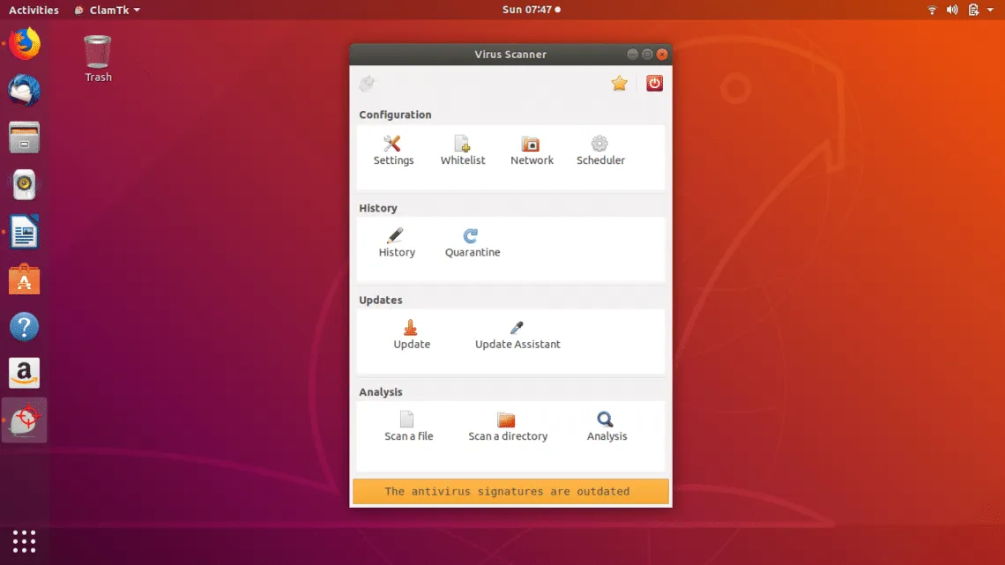Open the Analysis magnifier icon
The image size is (1005, 565).
[606, 420]
